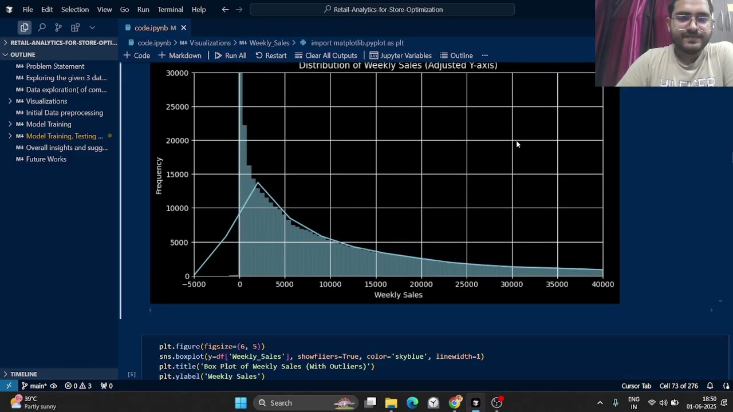The width and height of the screenshot is (733, 412).
Task: Go forward using the navigation arrow
Action: point(239,10)
